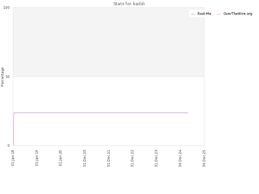This screenshot has width=259, height=194.
Task: Click the x-axis date 01.Jan.19
Action: (37, 158)
